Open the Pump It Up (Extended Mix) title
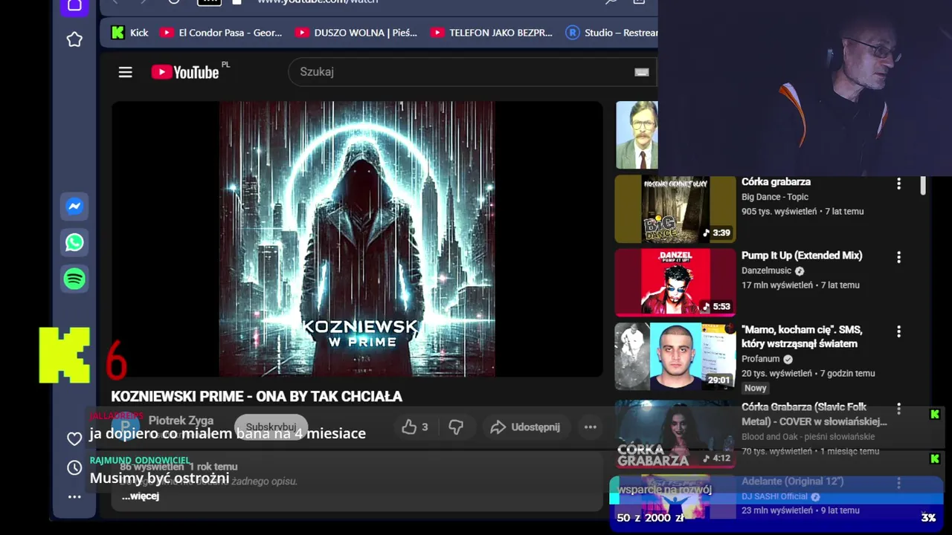 (802, 256)
